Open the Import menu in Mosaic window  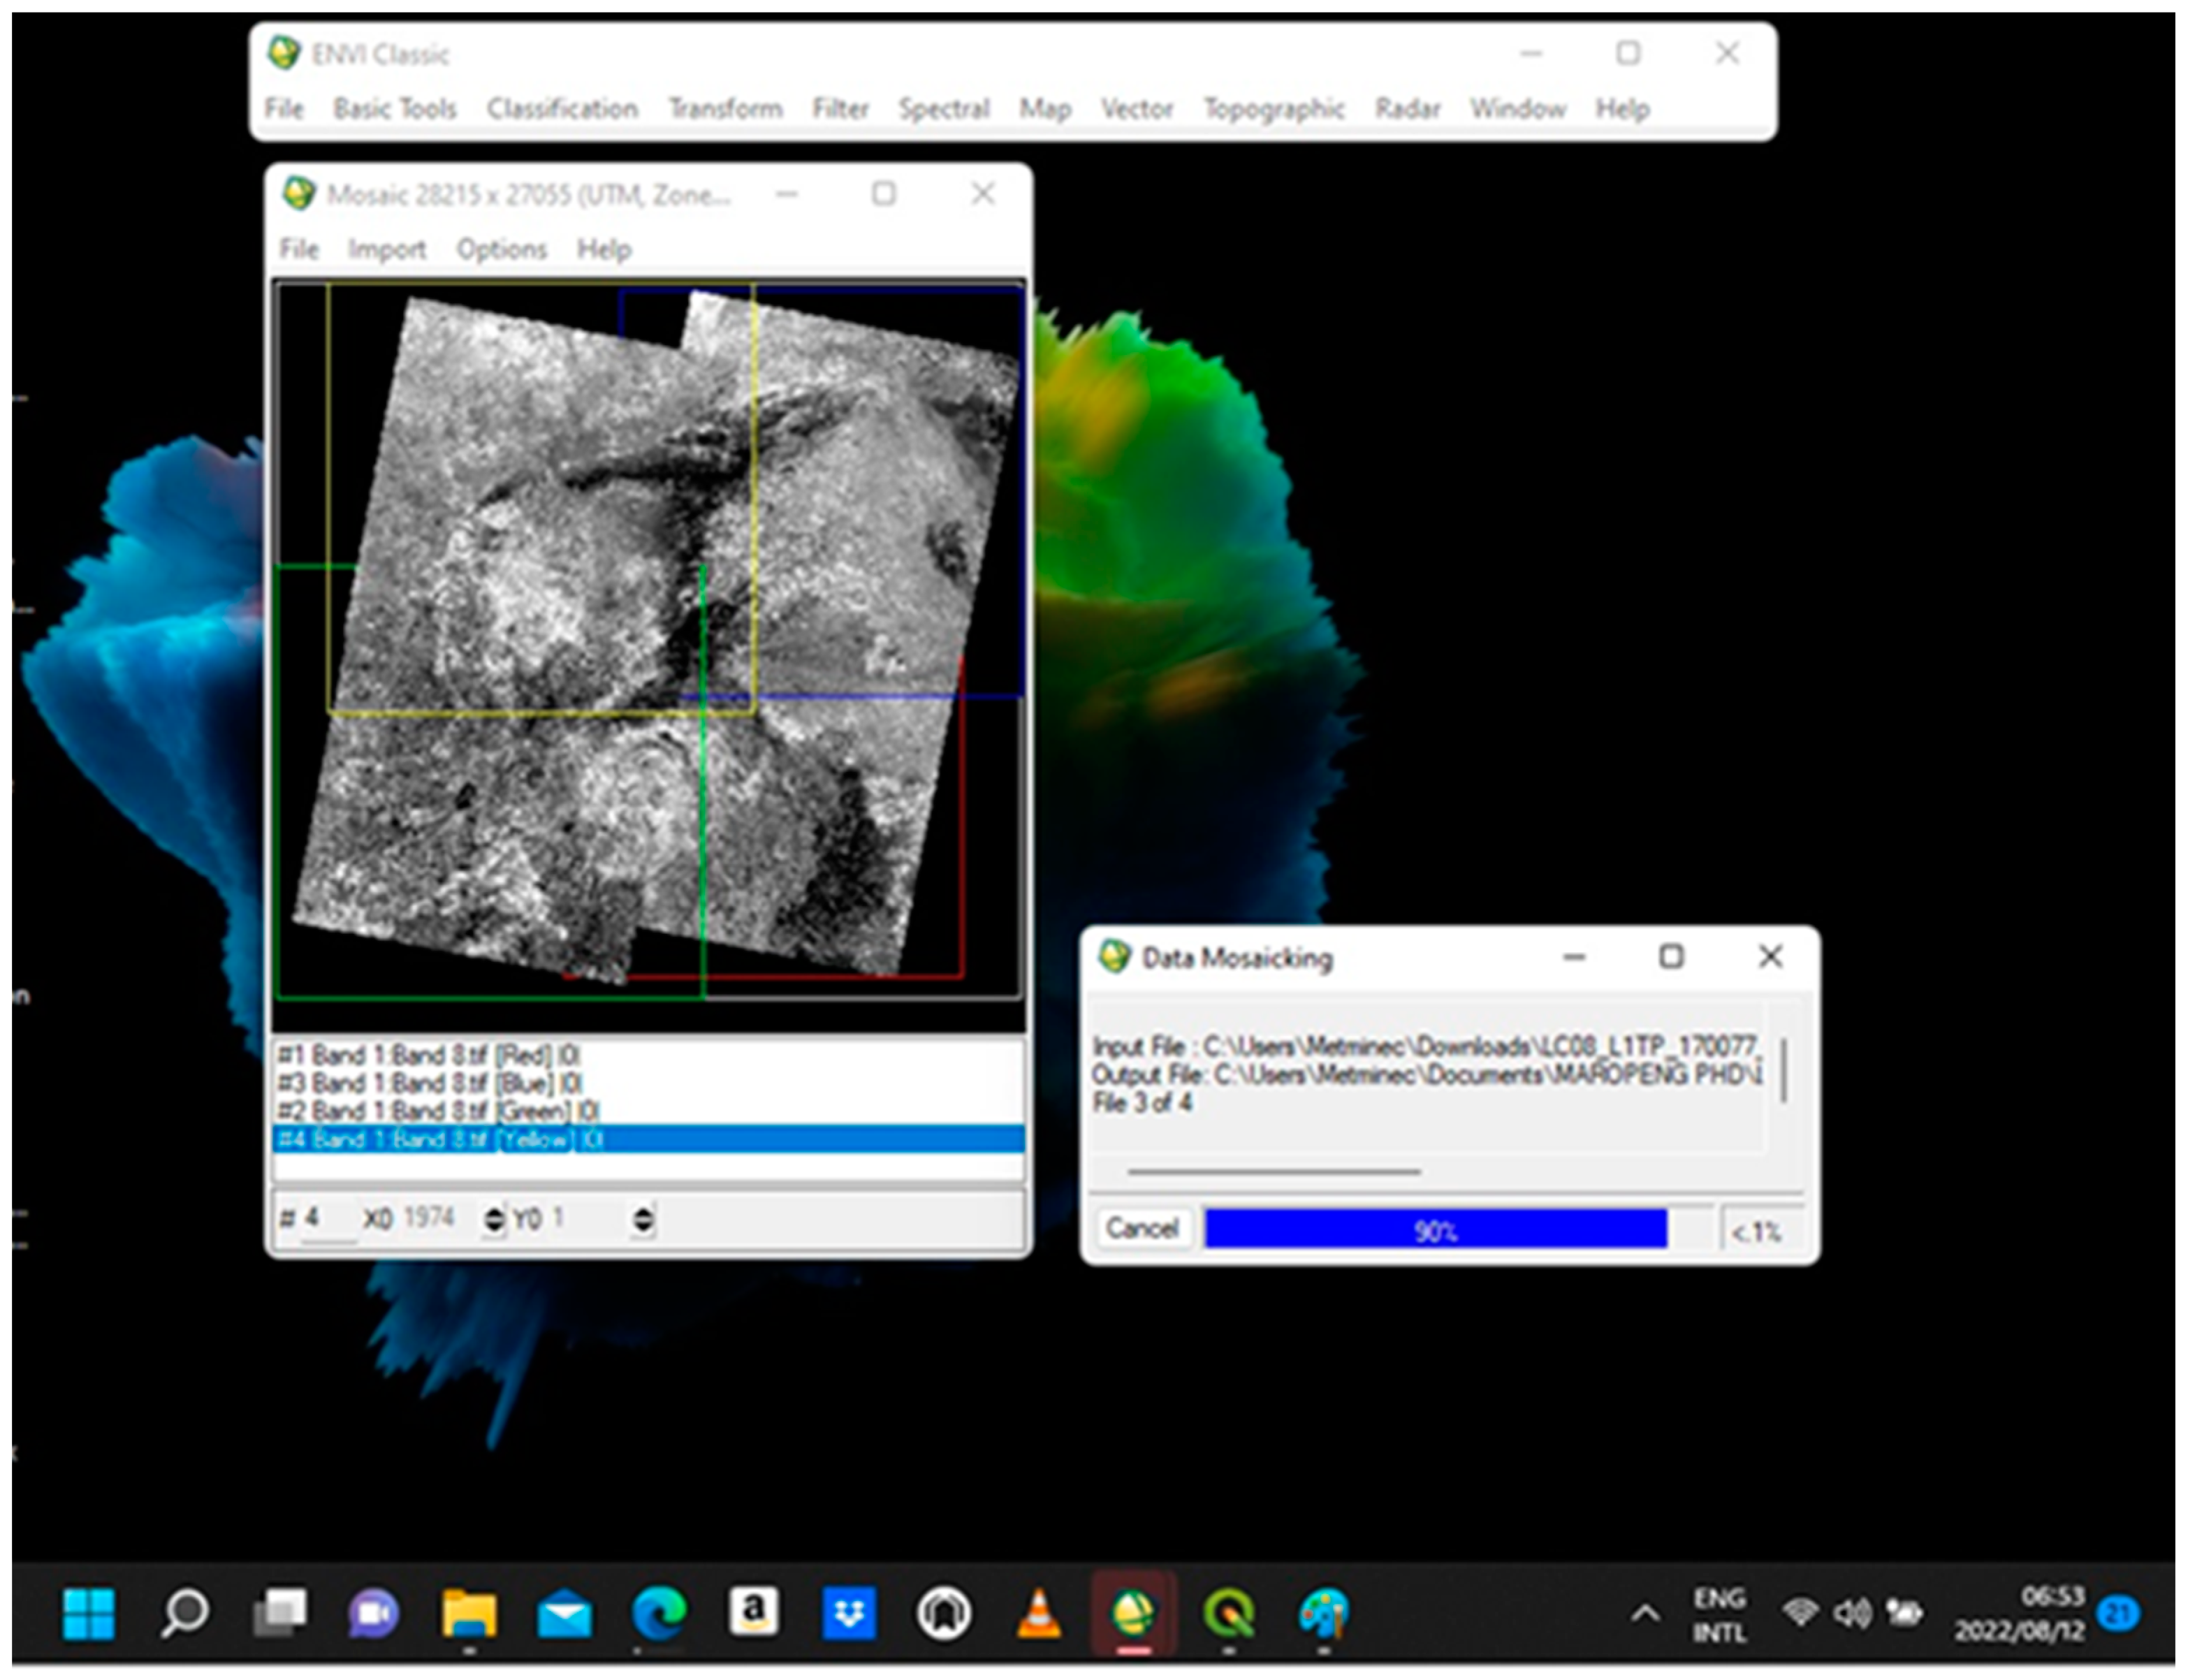coord(386,249)
